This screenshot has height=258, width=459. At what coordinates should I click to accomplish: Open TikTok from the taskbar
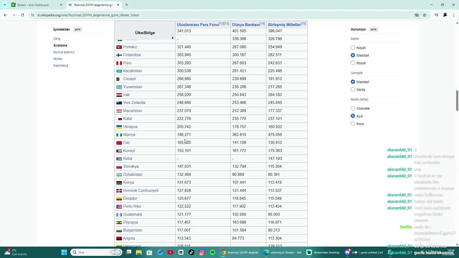191,252
